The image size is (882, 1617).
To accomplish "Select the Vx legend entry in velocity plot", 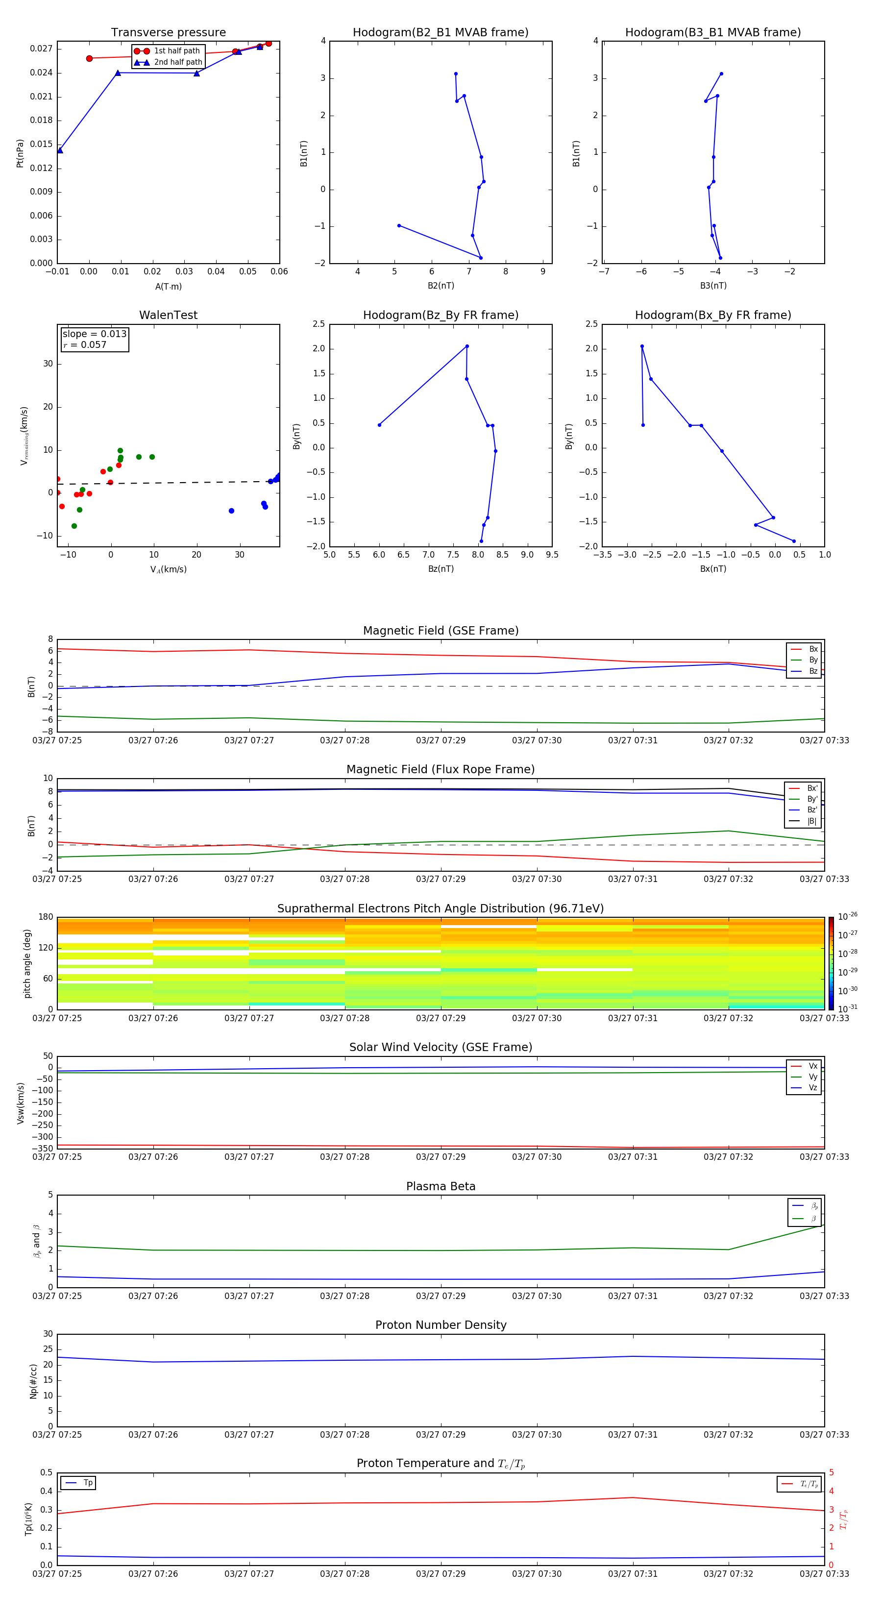I will point(804,1066).
